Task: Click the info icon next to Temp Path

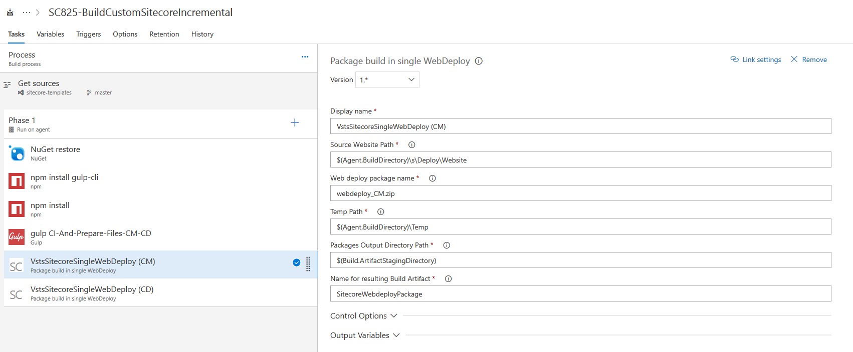Action: pos(380,212)
